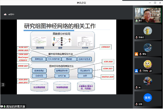Click the ICDE 2020 callout
Viewport: 163px width, 109px height.
coord(108,62)
